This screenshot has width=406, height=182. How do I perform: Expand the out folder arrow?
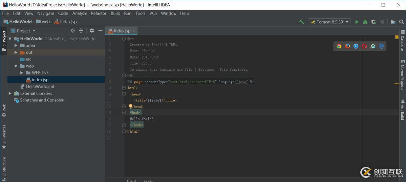tap(16, 52)
